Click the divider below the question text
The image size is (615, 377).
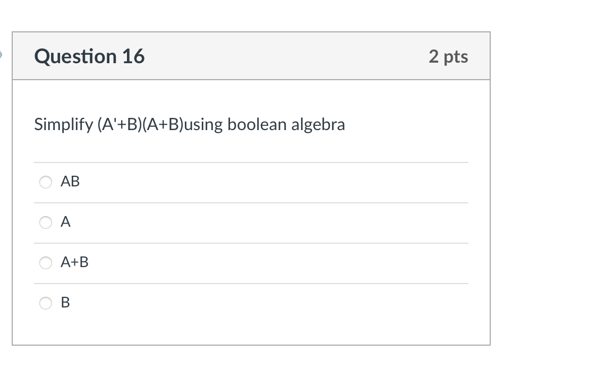251,162
